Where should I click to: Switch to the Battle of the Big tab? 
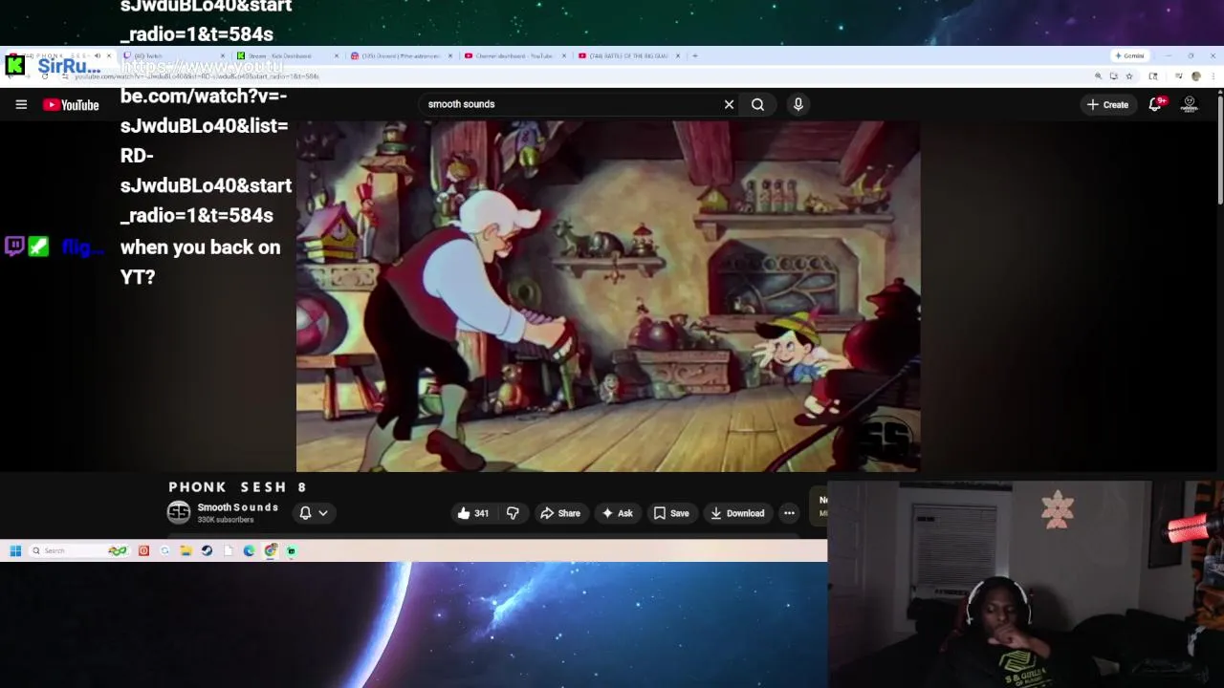pyautogui.click(x=628, y=55)
